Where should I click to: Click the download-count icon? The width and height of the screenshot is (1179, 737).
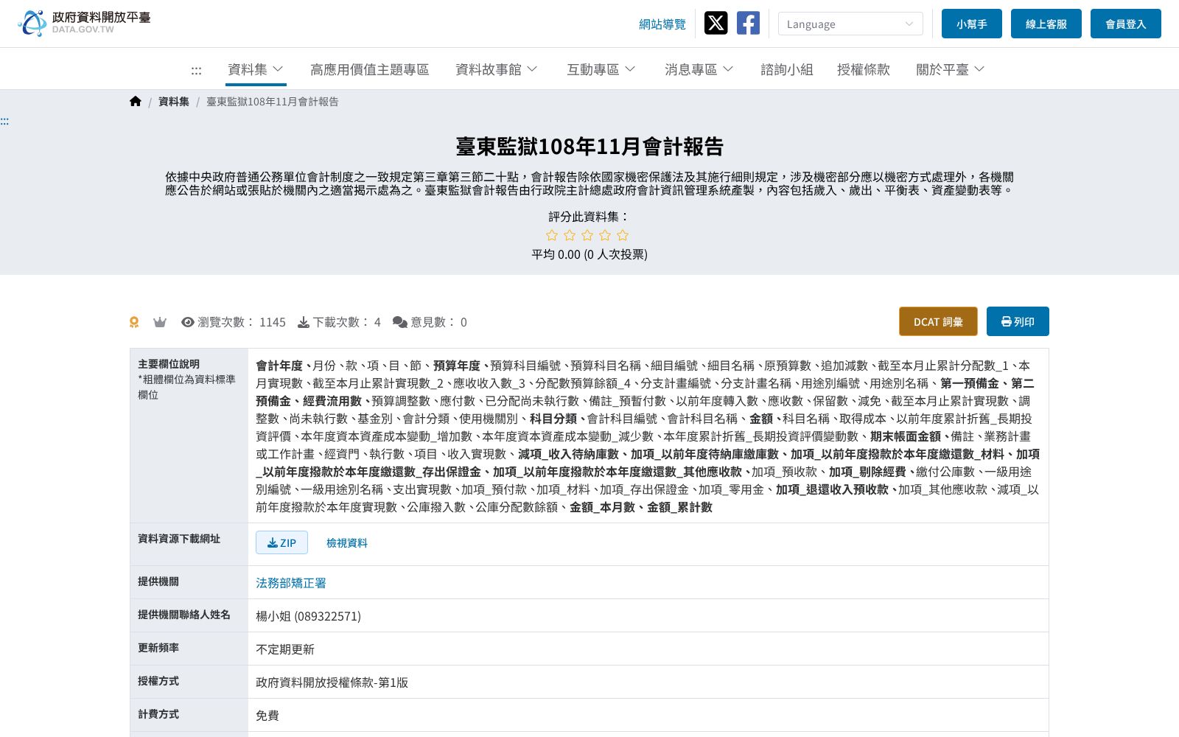[x=304, y=322]
